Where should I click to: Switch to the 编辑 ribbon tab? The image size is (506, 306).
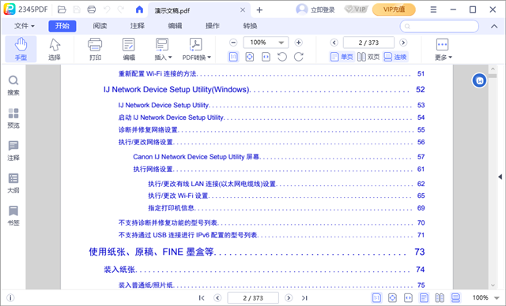point(175,26)
